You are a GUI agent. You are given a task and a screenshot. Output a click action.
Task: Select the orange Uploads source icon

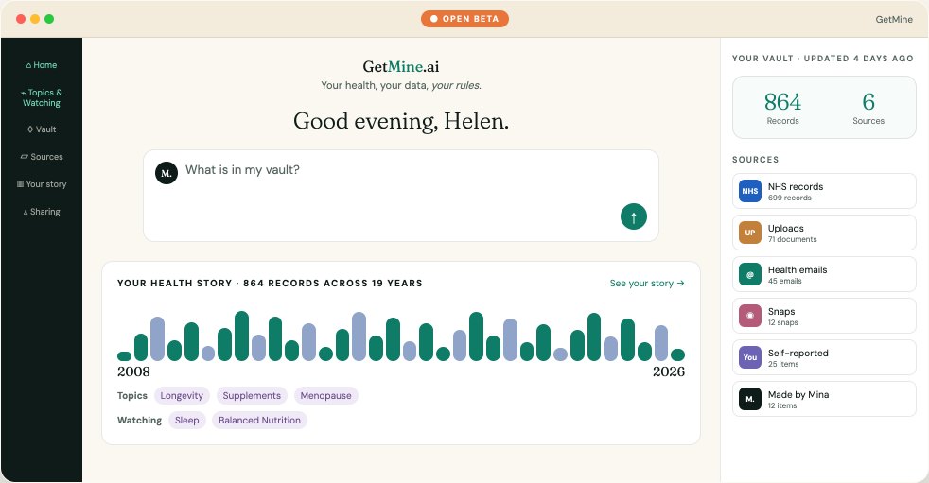click(750, 233)
